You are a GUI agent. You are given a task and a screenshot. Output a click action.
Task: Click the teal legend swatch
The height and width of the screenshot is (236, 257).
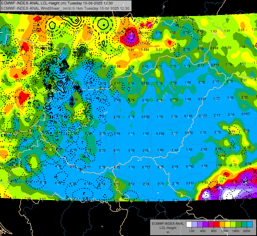point(244,224)
